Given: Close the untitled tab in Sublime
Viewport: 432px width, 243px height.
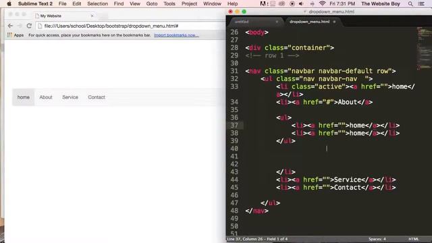Looking at the screenshot, I should (x=277, y=22).
